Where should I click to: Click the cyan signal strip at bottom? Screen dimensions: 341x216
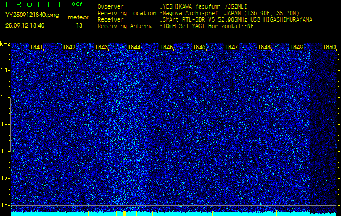coord(173,213)
